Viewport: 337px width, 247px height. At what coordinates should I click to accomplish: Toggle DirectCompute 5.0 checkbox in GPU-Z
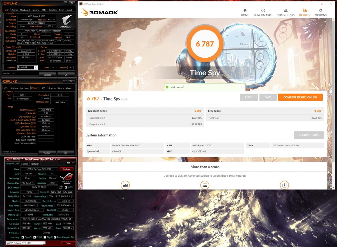tap(55, 237)
